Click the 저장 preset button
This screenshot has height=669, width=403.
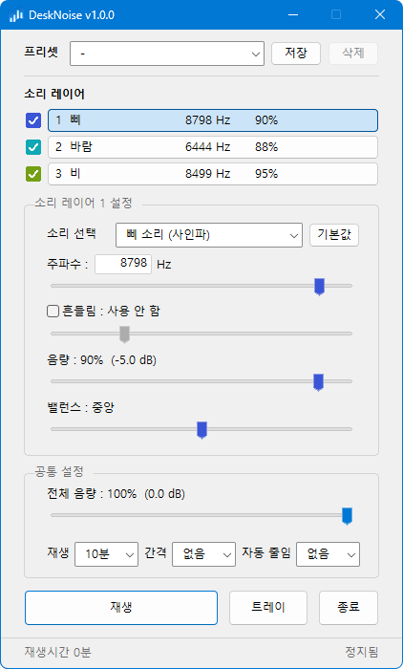[x=296, y=54]
